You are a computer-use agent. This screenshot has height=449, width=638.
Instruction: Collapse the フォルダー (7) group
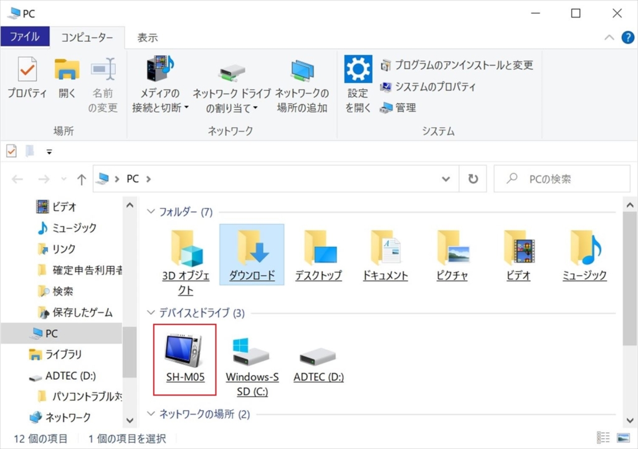(150, 212)
